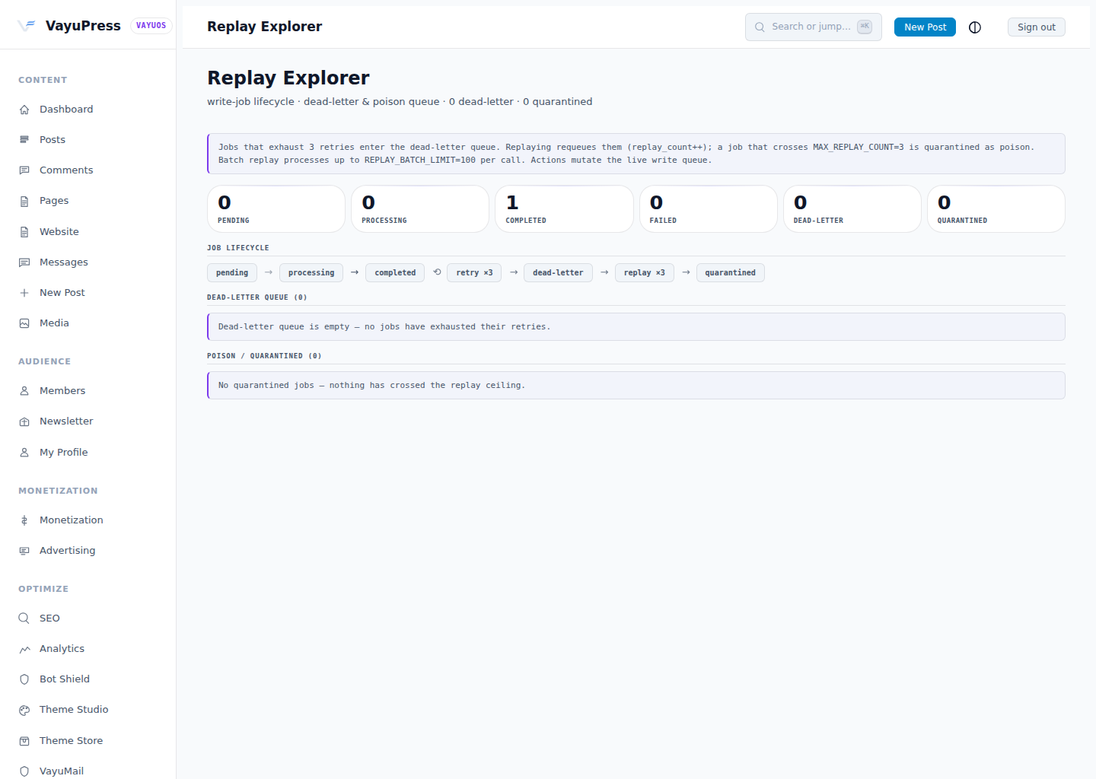Click the 'pending' lifecycle chip
The width and height of the screenshot is (1096, 779).
(232, 273)
